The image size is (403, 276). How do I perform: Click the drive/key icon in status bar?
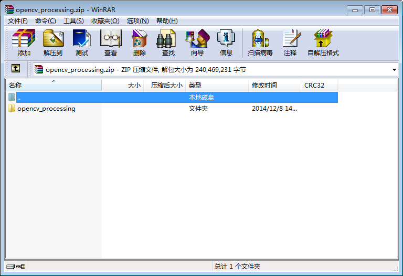15,266
